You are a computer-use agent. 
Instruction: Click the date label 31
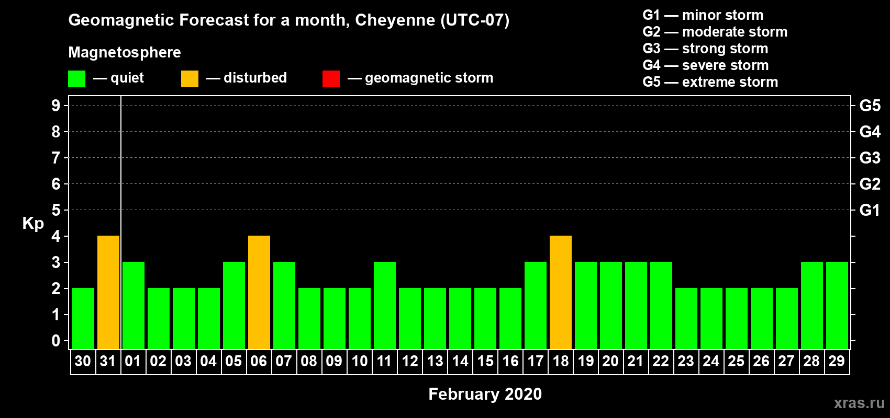pyautogui.click(x=108, y=361)
